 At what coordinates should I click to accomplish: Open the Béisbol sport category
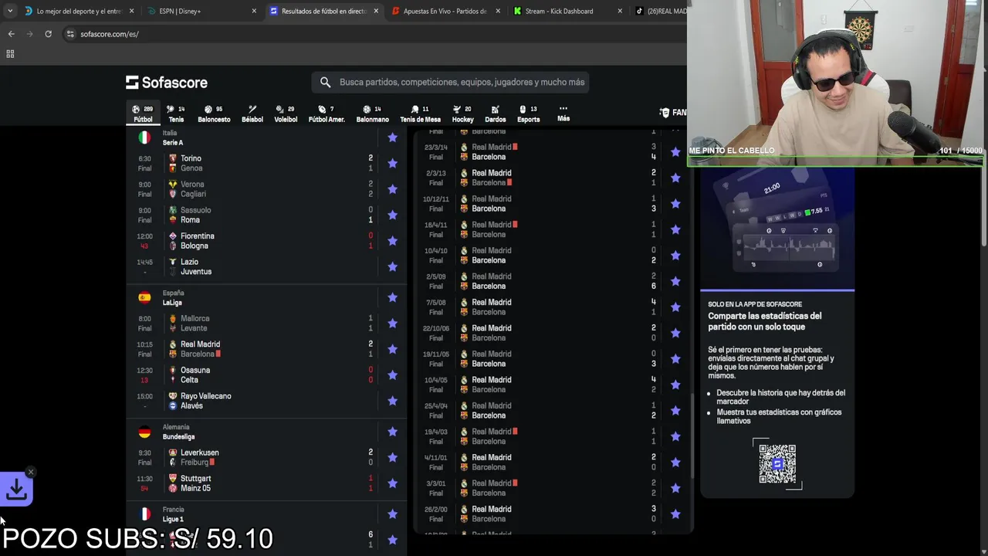tap(252, 114)
